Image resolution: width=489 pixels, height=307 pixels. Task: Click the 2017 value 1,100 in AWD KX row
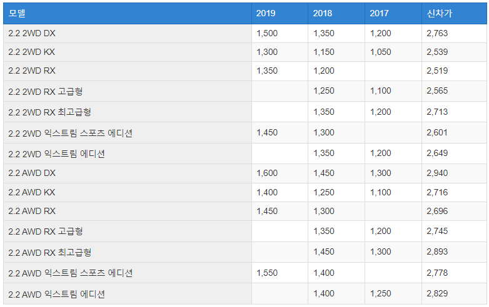[380, 192]
